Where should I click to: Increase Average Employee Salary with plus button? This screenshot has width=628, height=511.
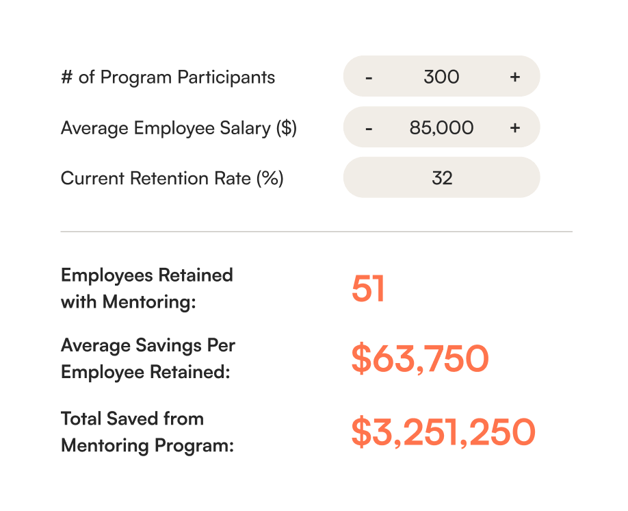tap(514, 127)
